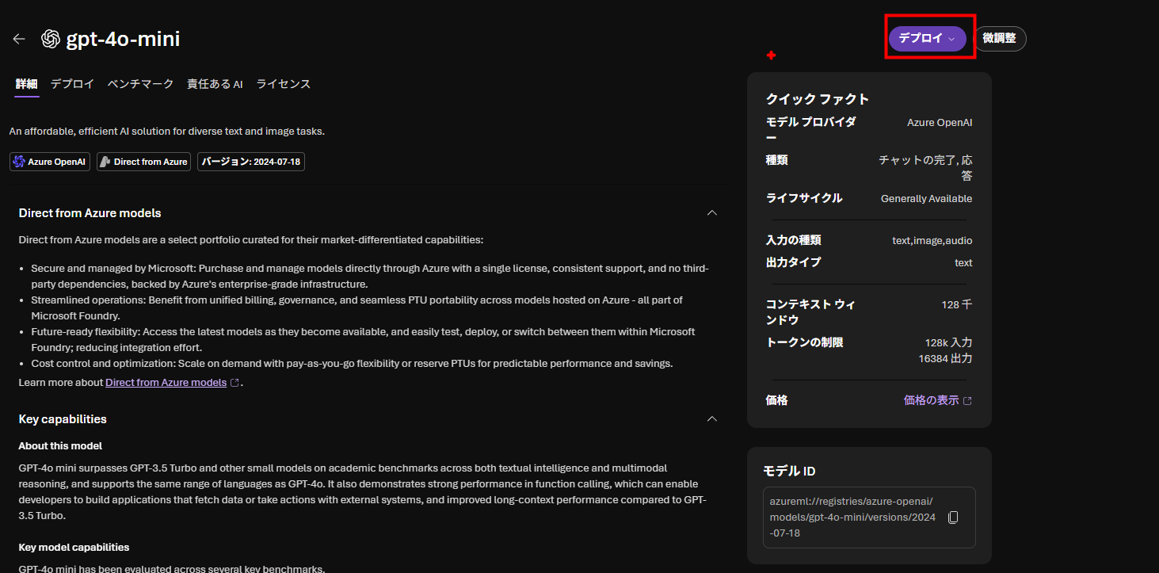Click the OpenAI logo beside gpt-4o-mini
The height and width of the screenshot is (573, 1159).
point(51,39)
